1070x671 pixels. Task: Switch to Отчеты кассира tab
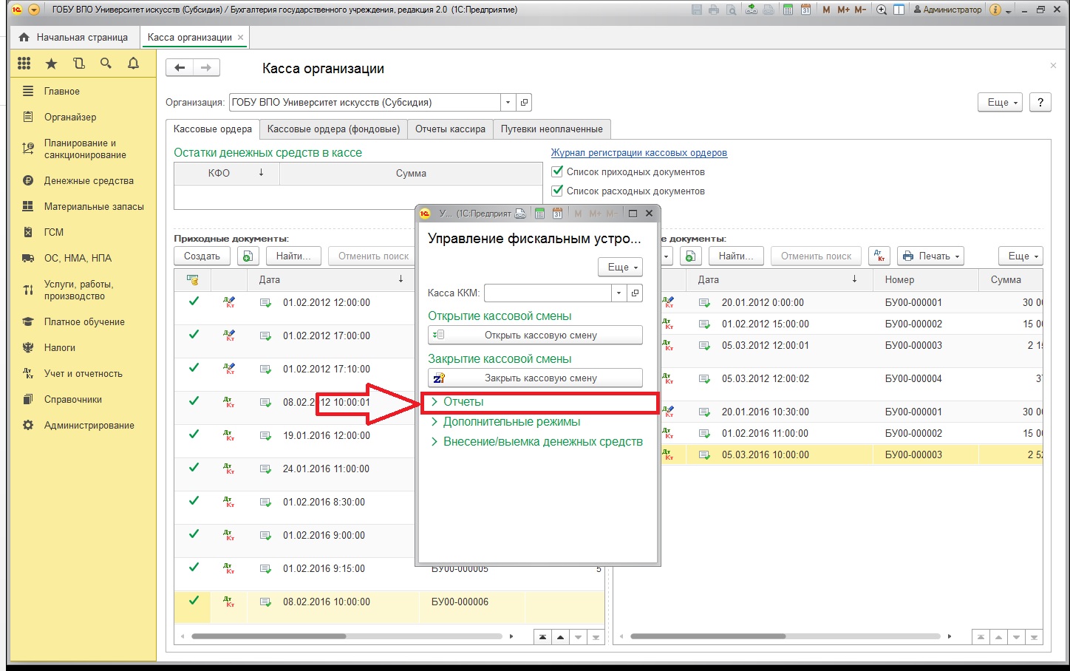(450, 129)
